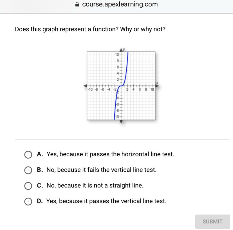This screenshot has height=230, width=233.
Task: Click the lock icon beside the URL
Action: [x=77, y=4]
